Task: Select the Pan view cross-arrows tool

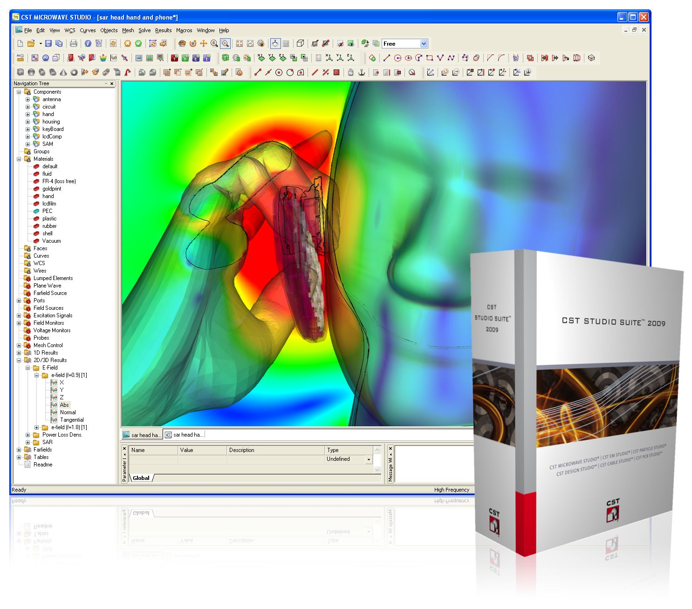Action: tap(204, 43)
